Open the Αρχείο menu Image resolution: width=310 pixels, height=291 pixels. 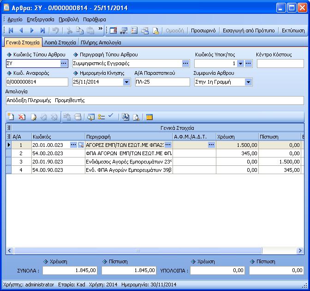(15, 19)
